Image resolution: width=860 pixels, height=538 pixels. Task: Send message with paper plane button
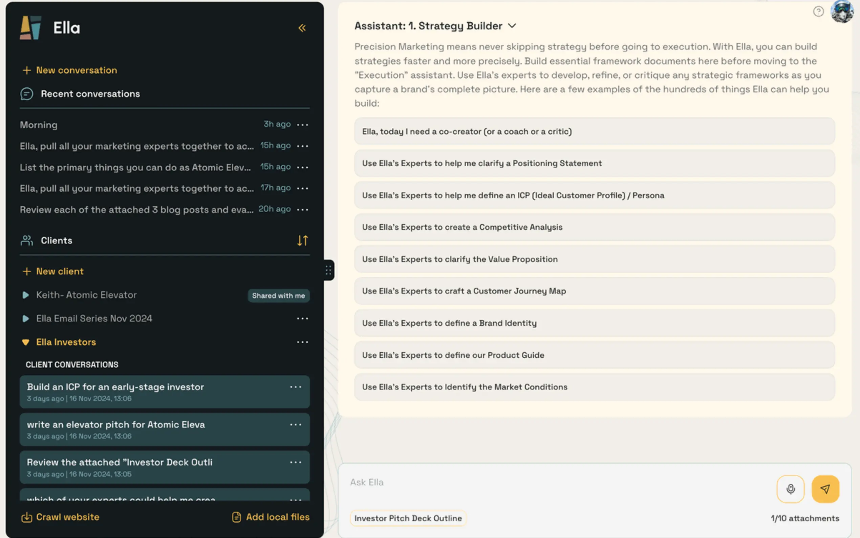point(825,489)
